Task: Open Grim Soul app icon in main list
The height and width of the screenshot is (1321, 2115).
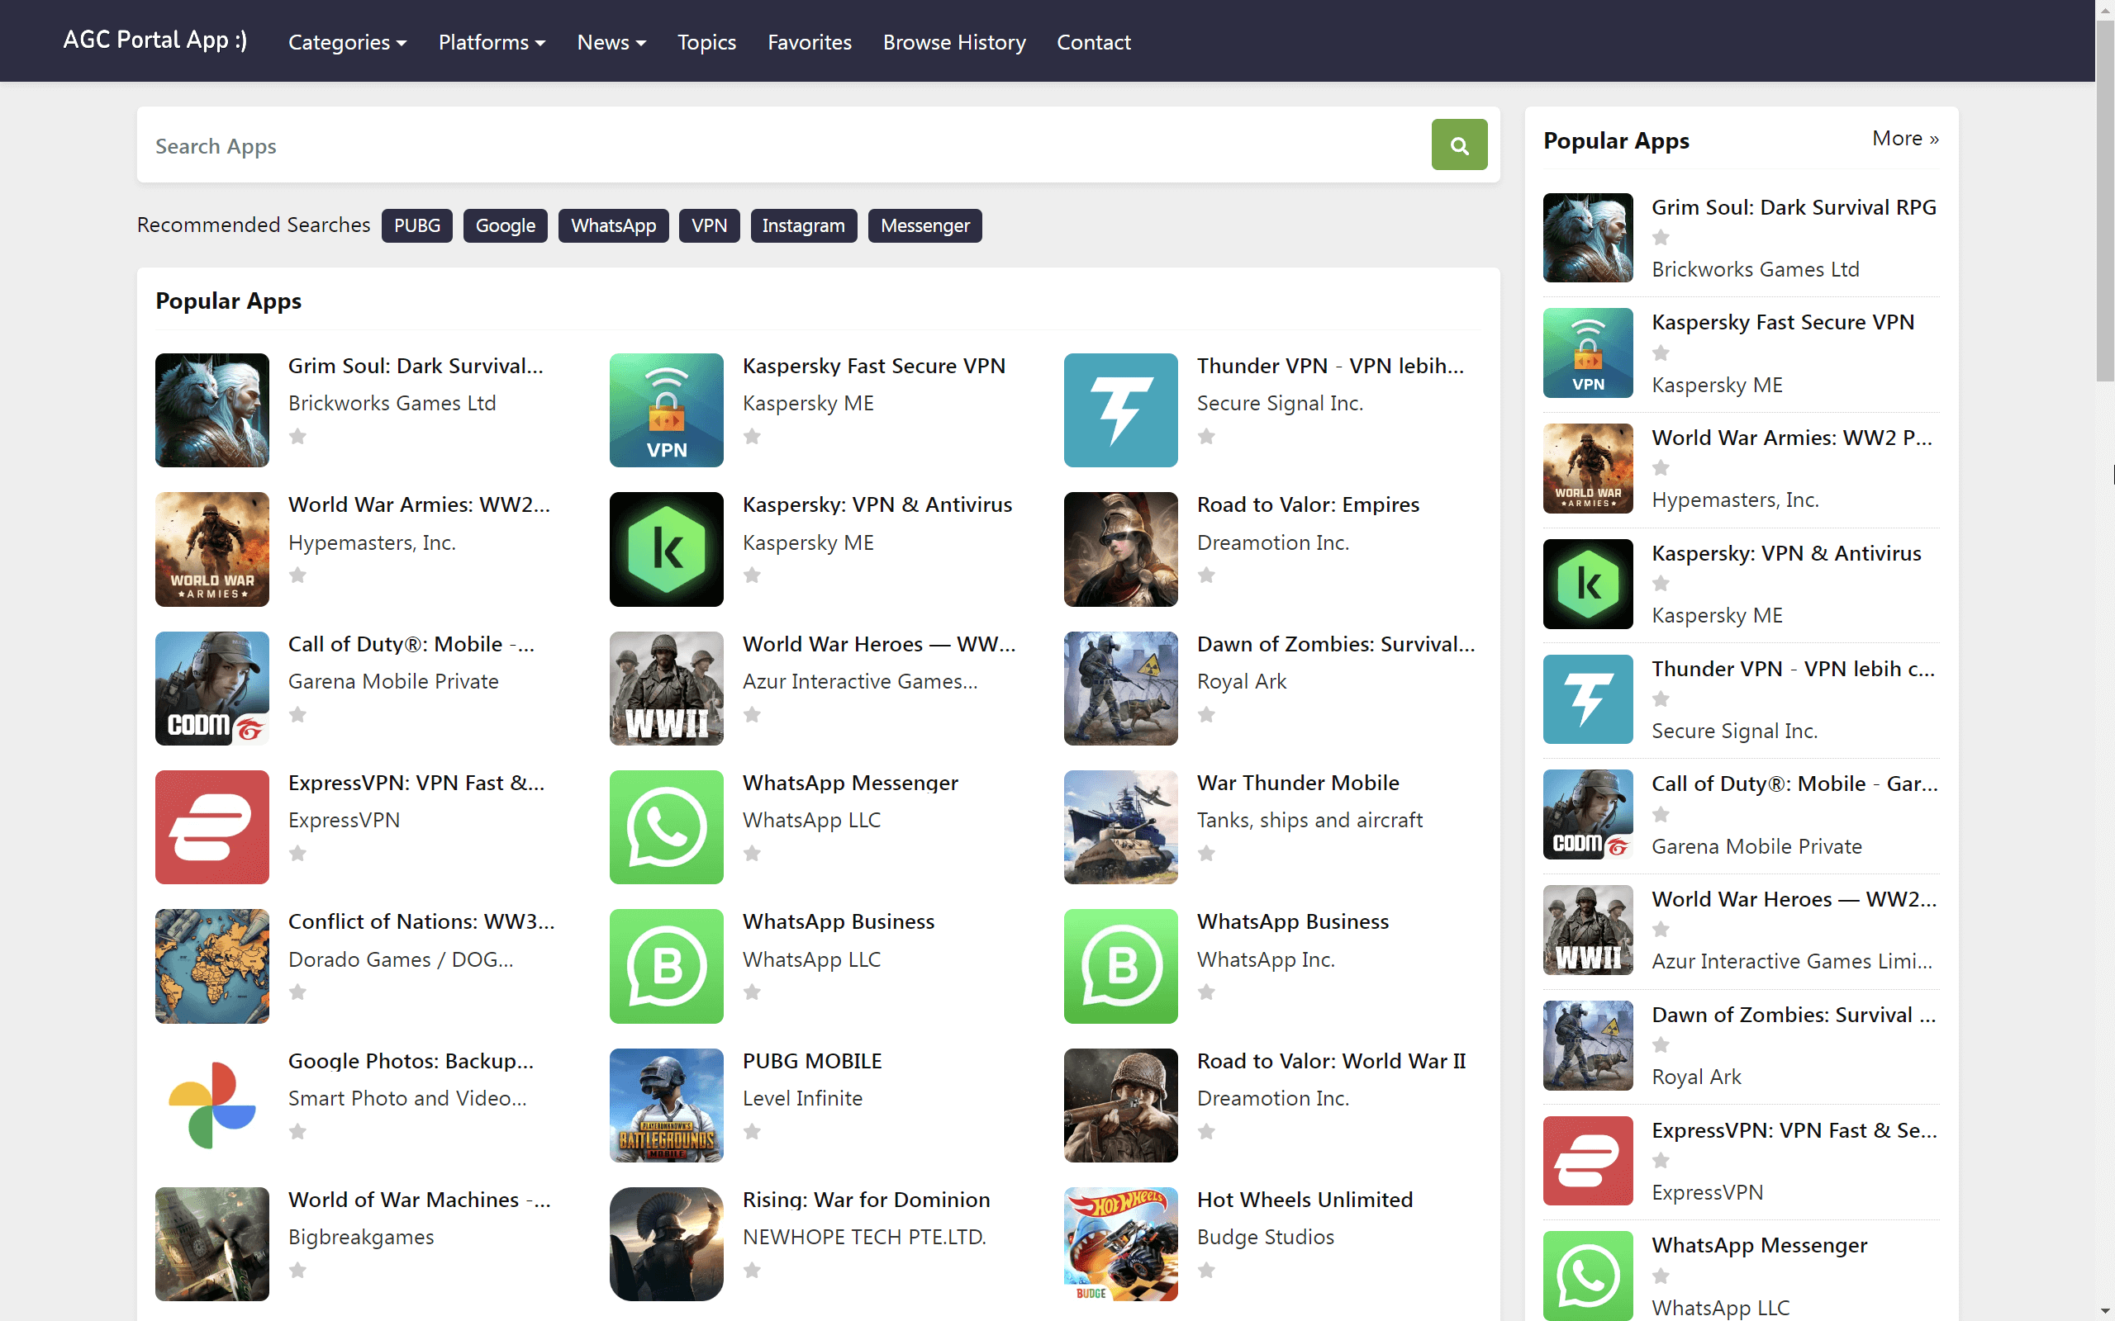Action: [x=212, y=410]
